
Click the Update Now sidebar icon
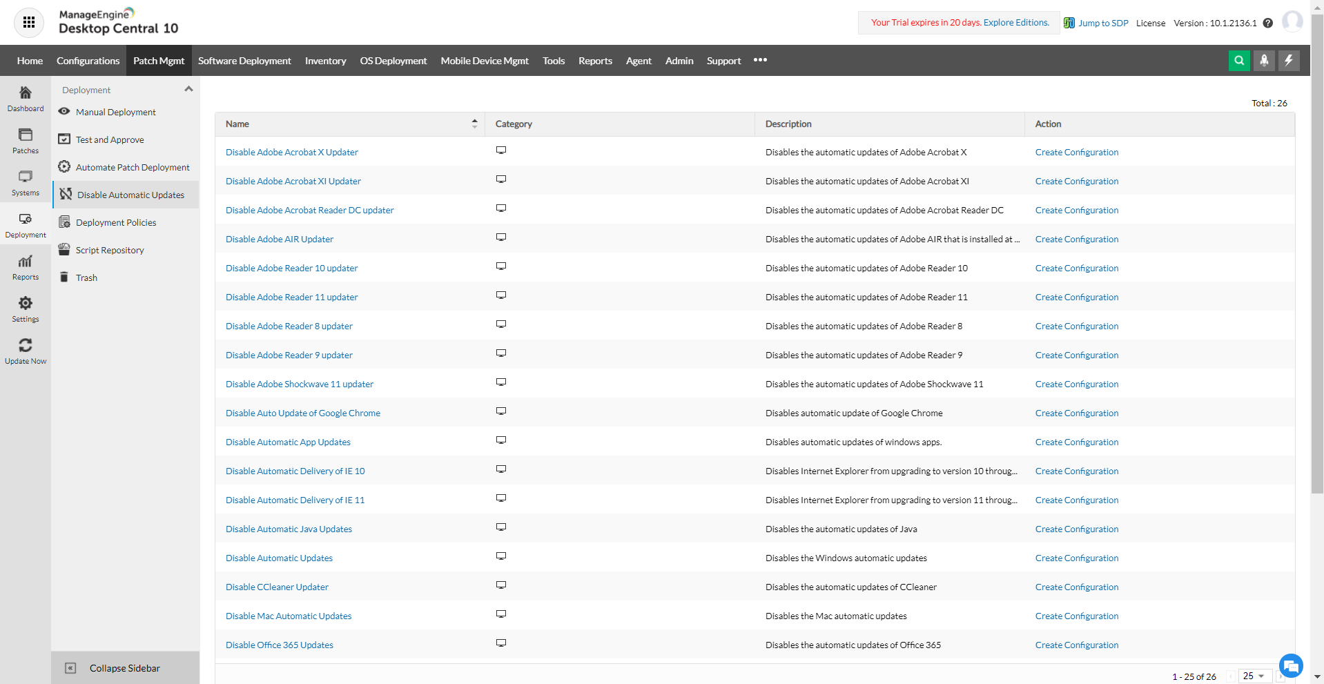26,349
